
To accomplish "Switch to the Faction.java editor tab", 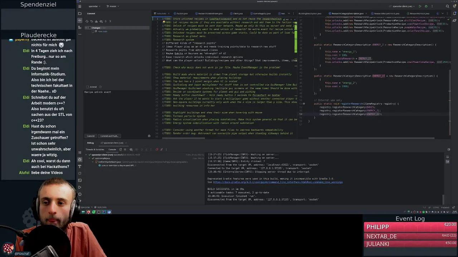I will click(x=182, y=13).
